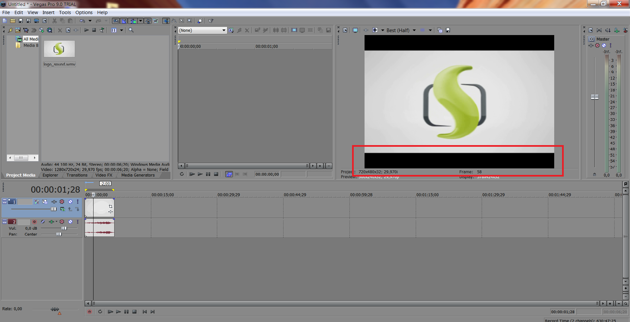Select the Zoom Edit tool
This screenshot has height=322, width=630.
(x=190, y=21)
